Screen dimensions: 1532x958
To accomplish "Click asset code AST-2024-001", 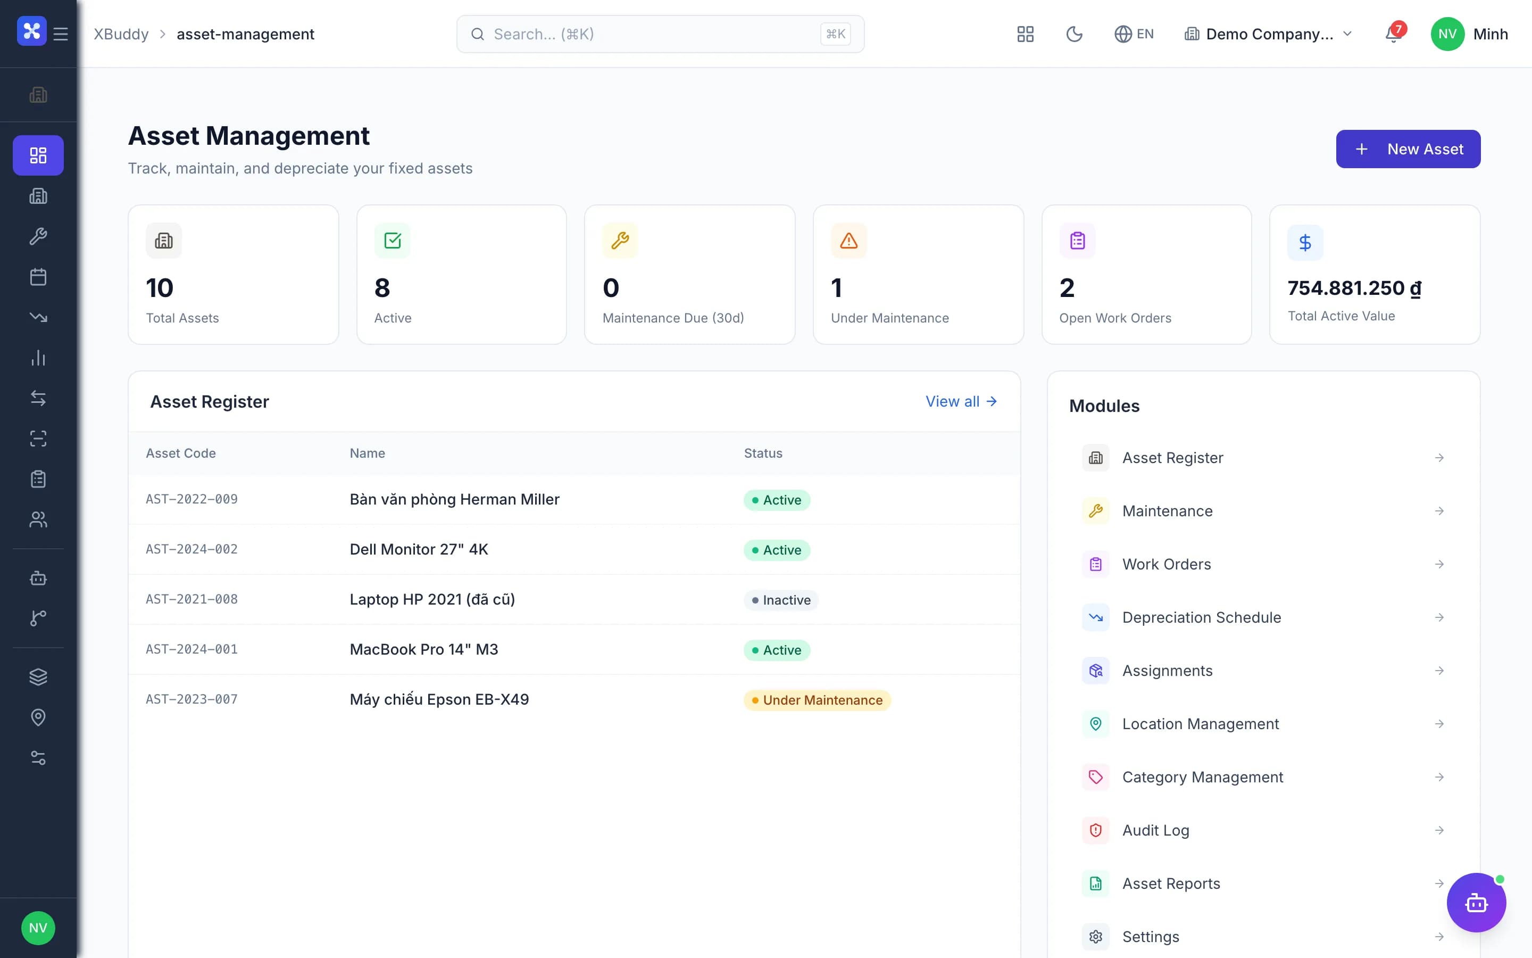I will coord(192,649).
